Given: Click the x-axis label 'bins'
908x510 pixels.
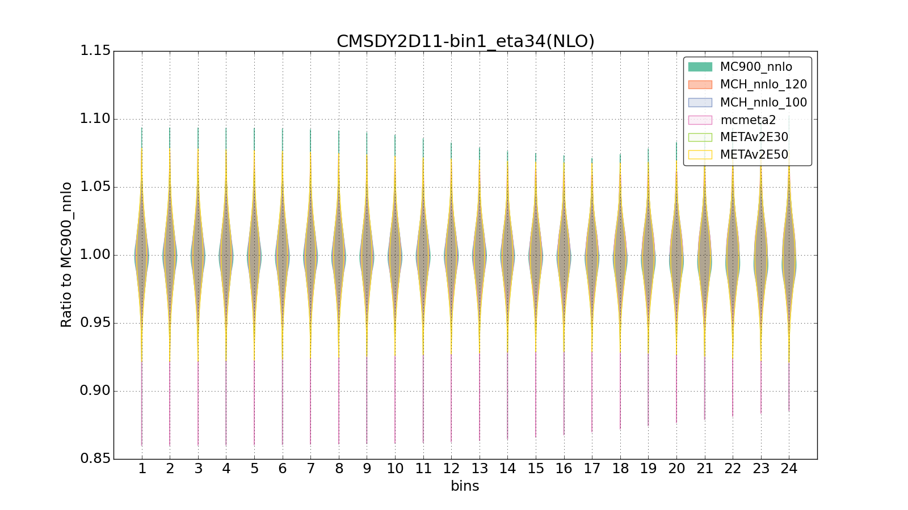Looking at the screenshot, I should pyautogui.click(x=465, y=486).
